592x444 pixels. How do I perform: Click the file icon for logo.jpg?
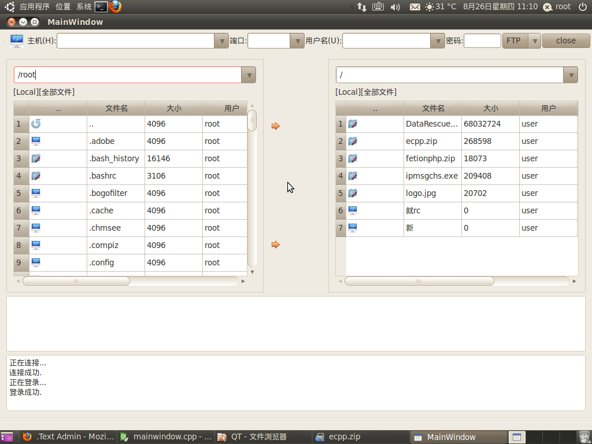353,193
